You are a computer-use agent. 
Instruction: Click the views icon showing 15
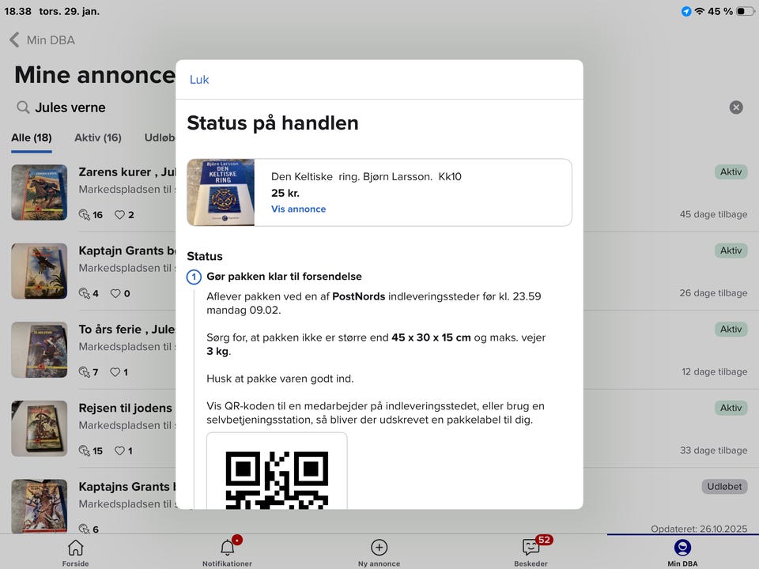(85, 451)
